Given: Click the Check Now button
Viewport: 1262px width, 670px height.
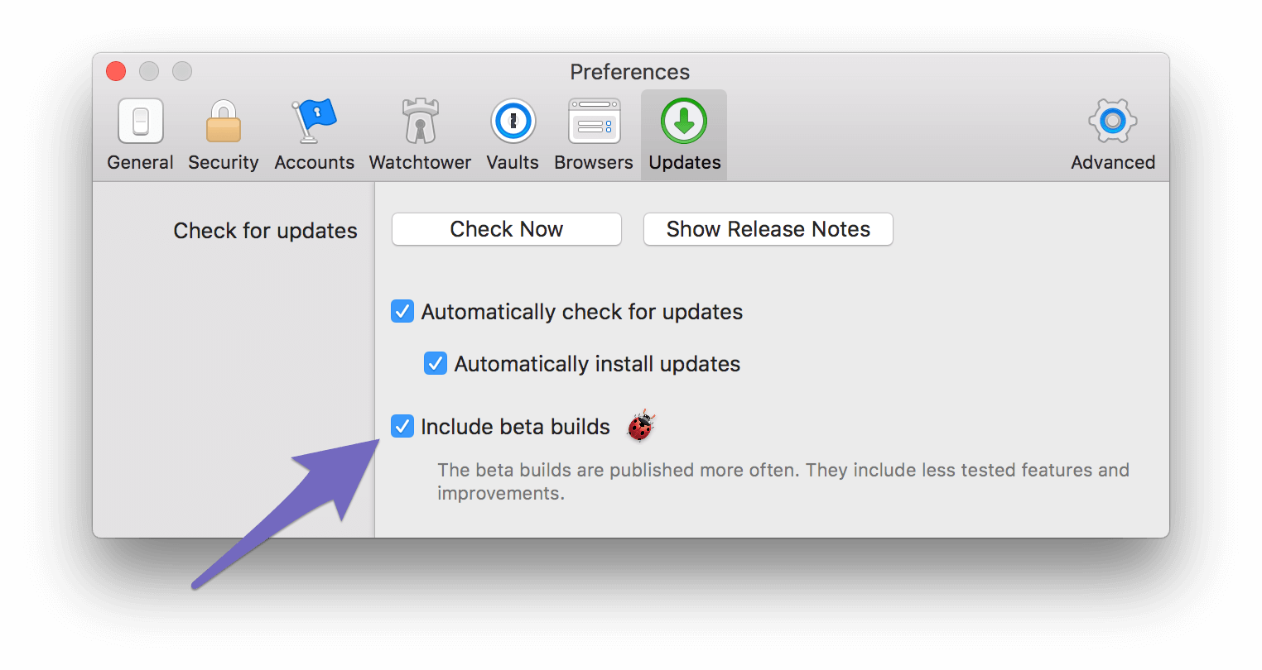Looking at the screenshot, I should coord(506,229).
